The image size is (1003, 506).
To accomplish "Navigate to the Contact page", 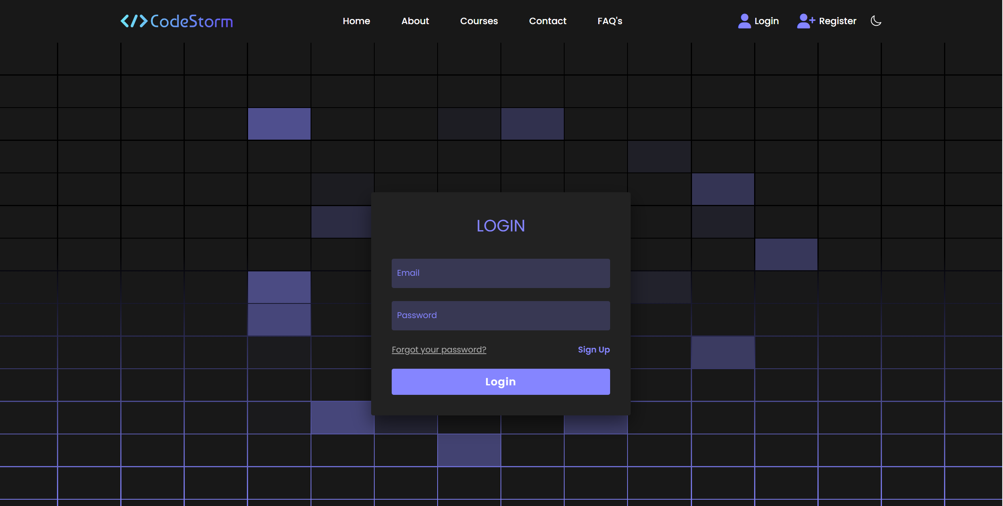I will pos(548,21).
